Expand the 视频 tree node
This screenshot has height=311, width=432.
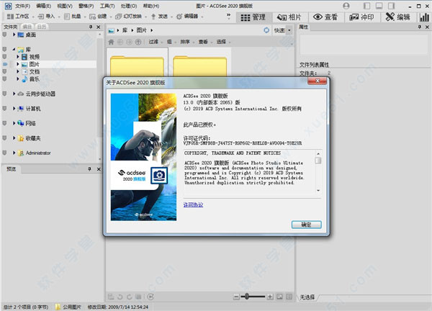coord(18,57)
